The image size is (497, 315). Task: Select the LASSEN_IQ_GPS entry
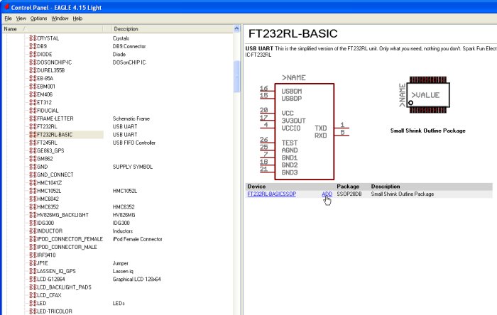click(56, 271)
